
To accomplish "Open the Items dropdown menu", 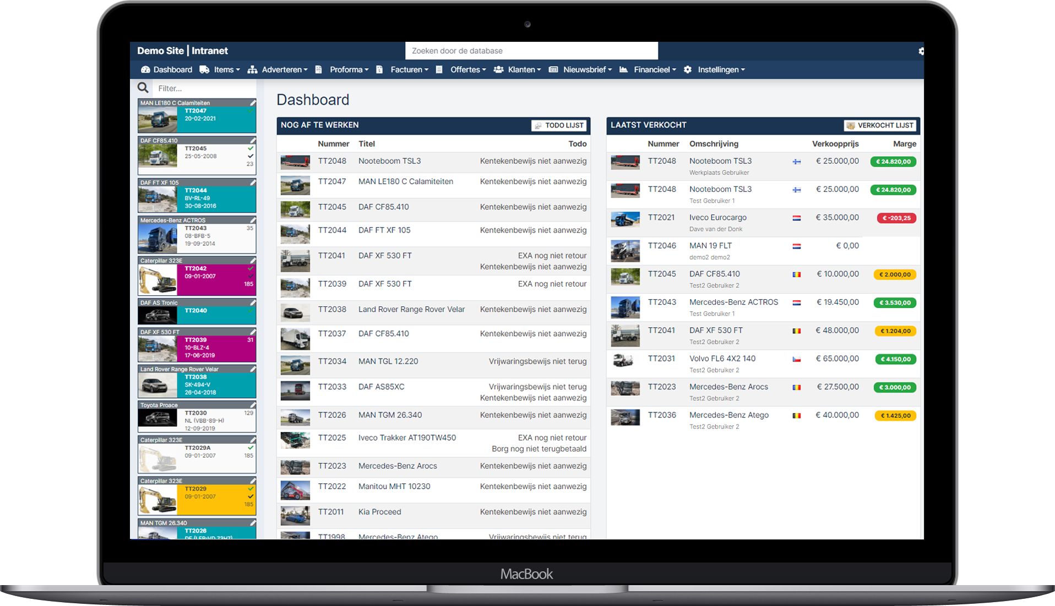I will (x=220, y=70).
